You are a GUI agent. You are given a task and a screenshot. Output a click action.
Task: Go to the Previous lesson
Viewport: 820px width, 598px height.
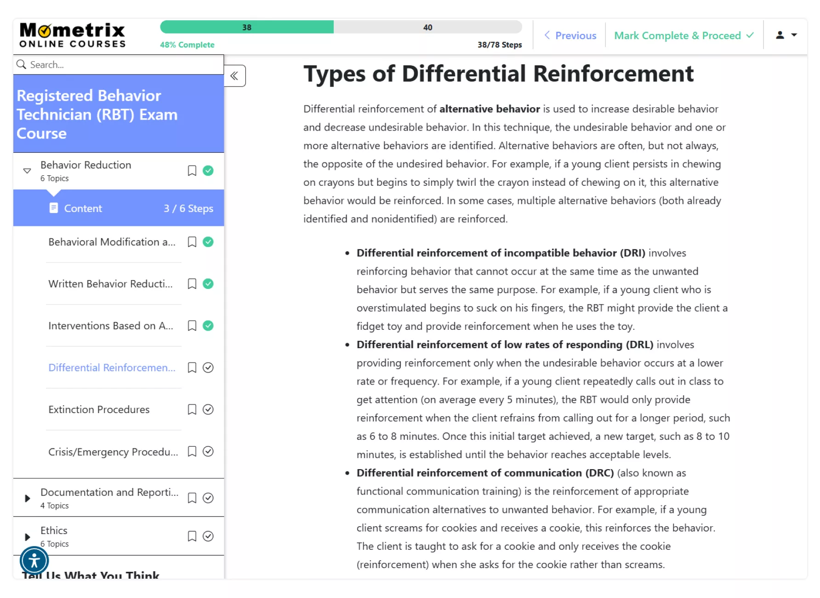tap(570, 35)
